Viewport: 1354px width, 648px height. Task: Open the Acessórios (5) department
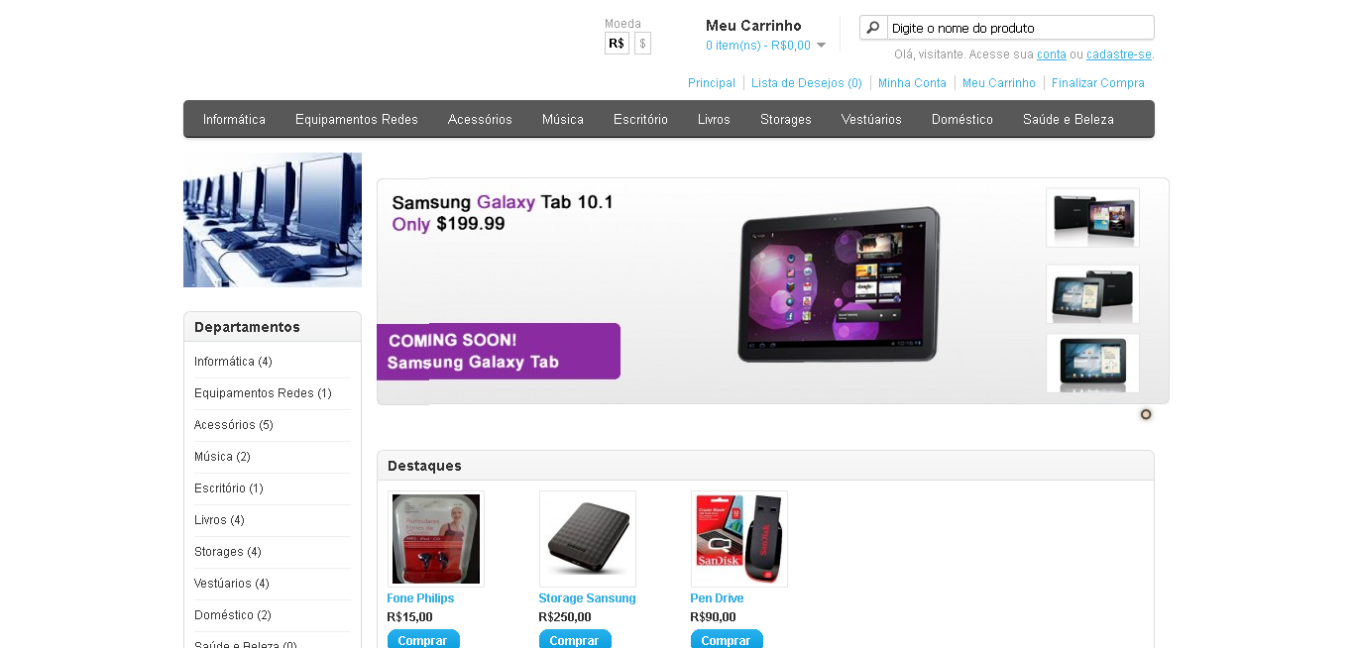(x=234, y=425)
